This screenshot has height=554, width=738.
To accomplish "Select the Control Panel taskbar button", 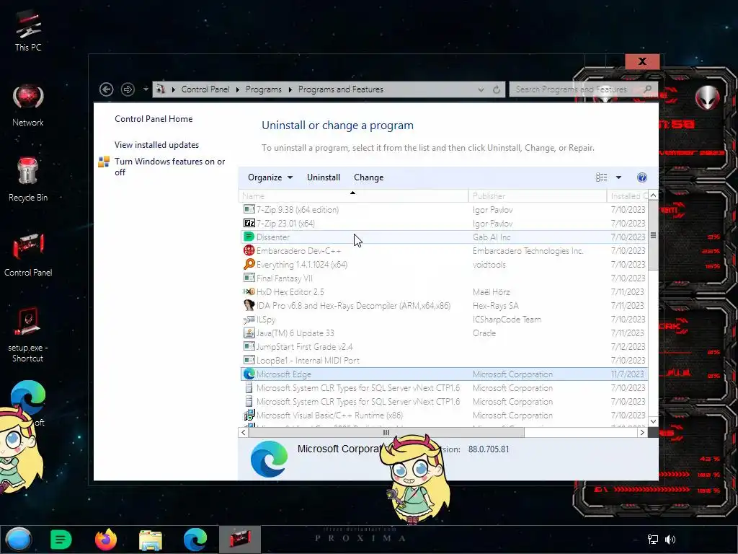I will 240,540.
